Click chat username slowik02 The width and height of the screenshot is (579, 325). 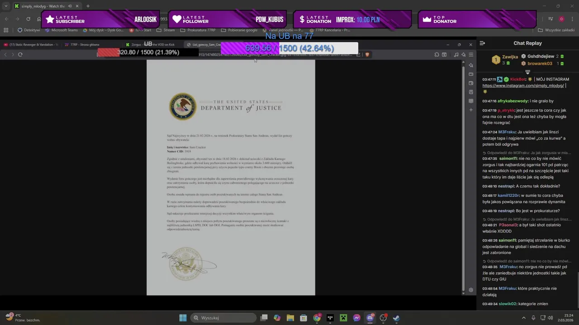coord(507,304)
